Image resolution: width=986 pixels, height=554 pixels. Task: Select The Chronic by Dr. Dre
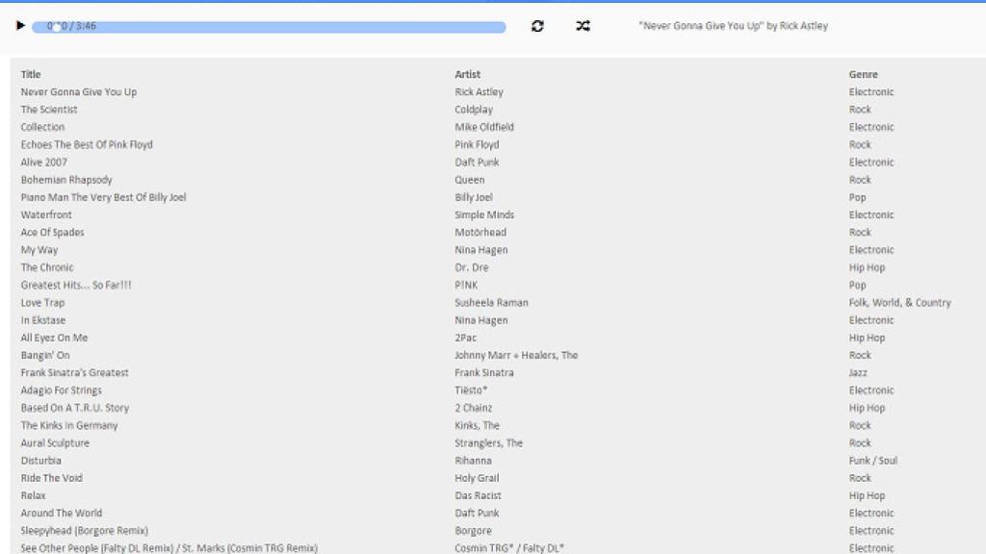click(47, 267)
